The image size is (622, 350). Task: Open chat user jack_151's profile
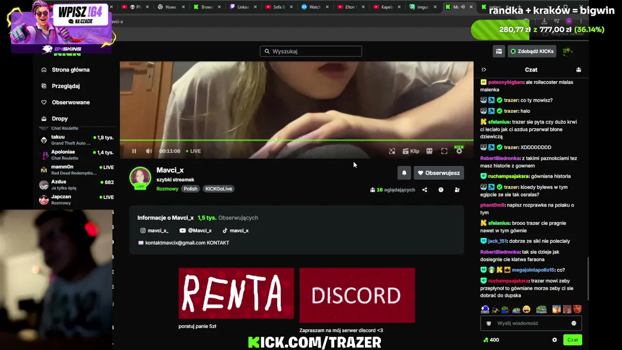tap(498, 241)
